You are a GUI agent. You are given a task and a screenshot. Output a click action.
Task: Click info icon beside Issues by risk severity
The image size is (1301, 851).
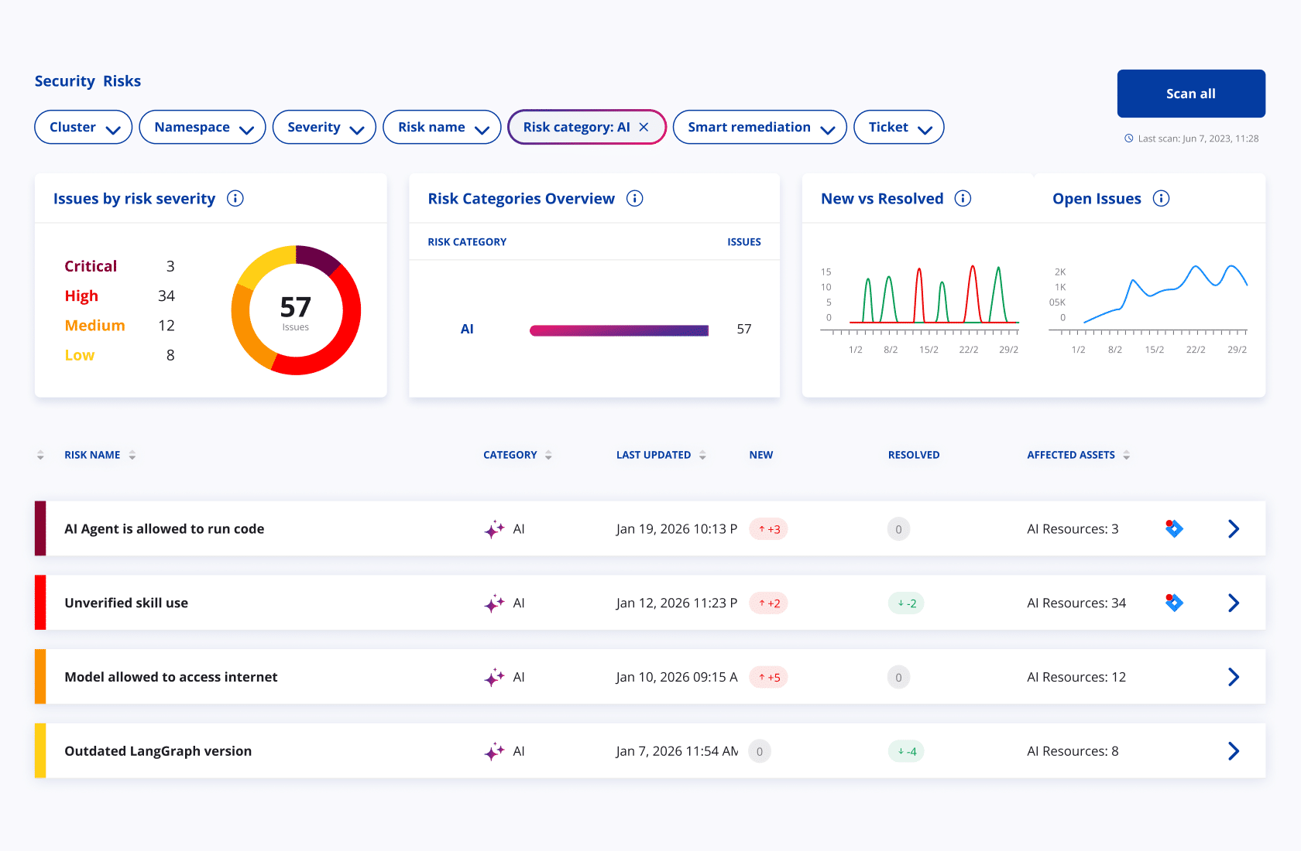235,199
